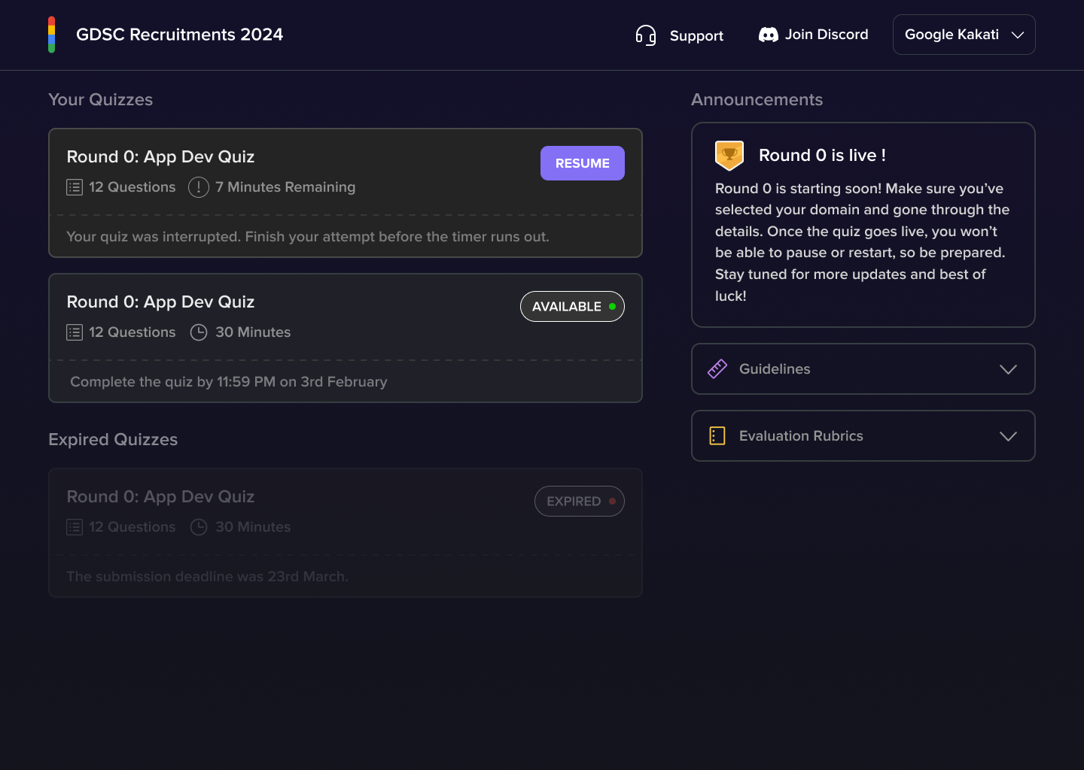Click the clock icon on the available quiz card
The image size is (1084, 770).
tap(199, 332)
